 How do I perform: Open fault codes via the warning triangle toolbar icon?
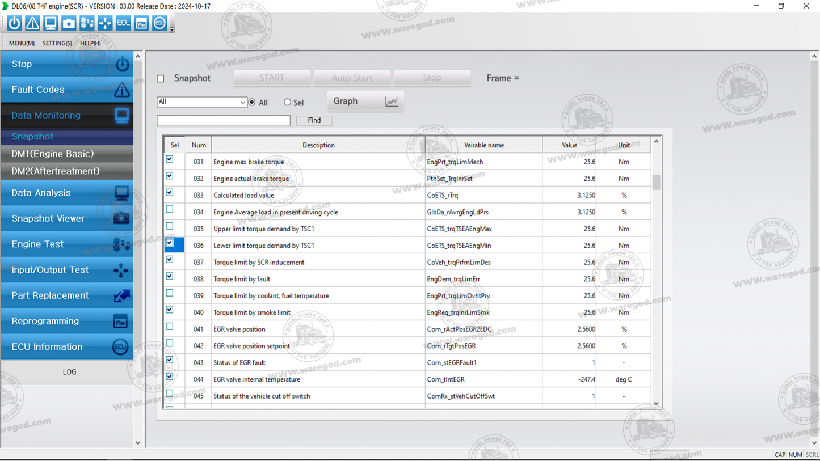coord(32,23)
